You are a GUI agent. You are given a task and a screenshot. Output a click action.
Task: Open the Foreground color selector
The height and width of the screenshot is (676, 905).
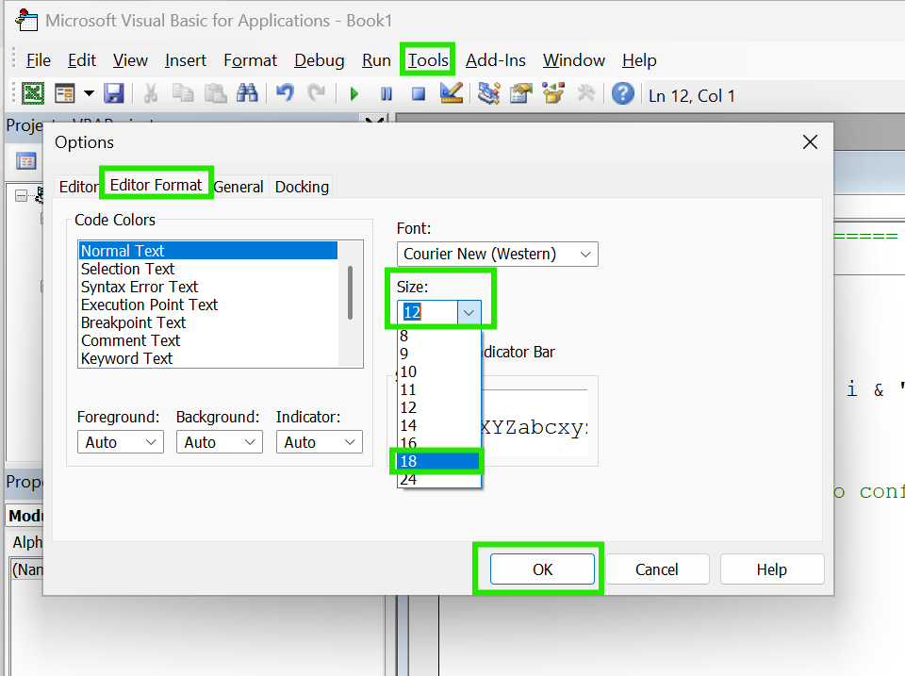pyautogui.click(x=120, y=441)
